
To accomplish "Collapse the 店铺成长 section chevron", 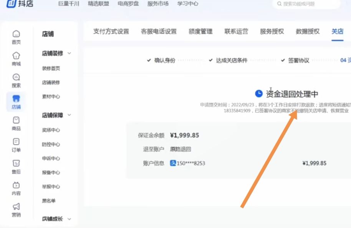I will tap(69, 219).
